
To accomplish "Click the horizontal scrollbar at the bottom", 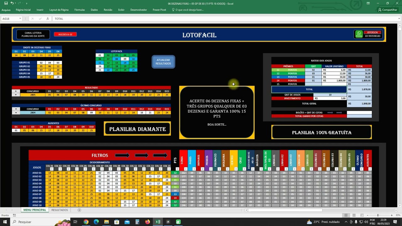I will click(x=285, y=210).
